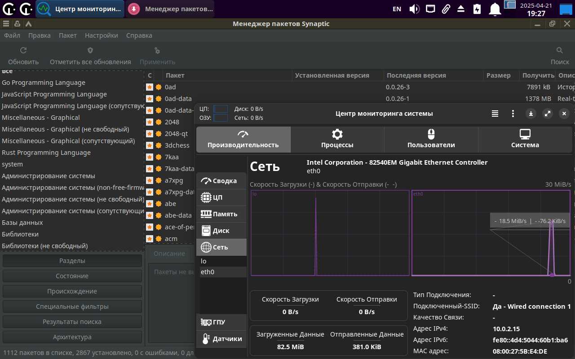
Task: Click the Архитектура filter button
Action: click(x=72, y=337)
